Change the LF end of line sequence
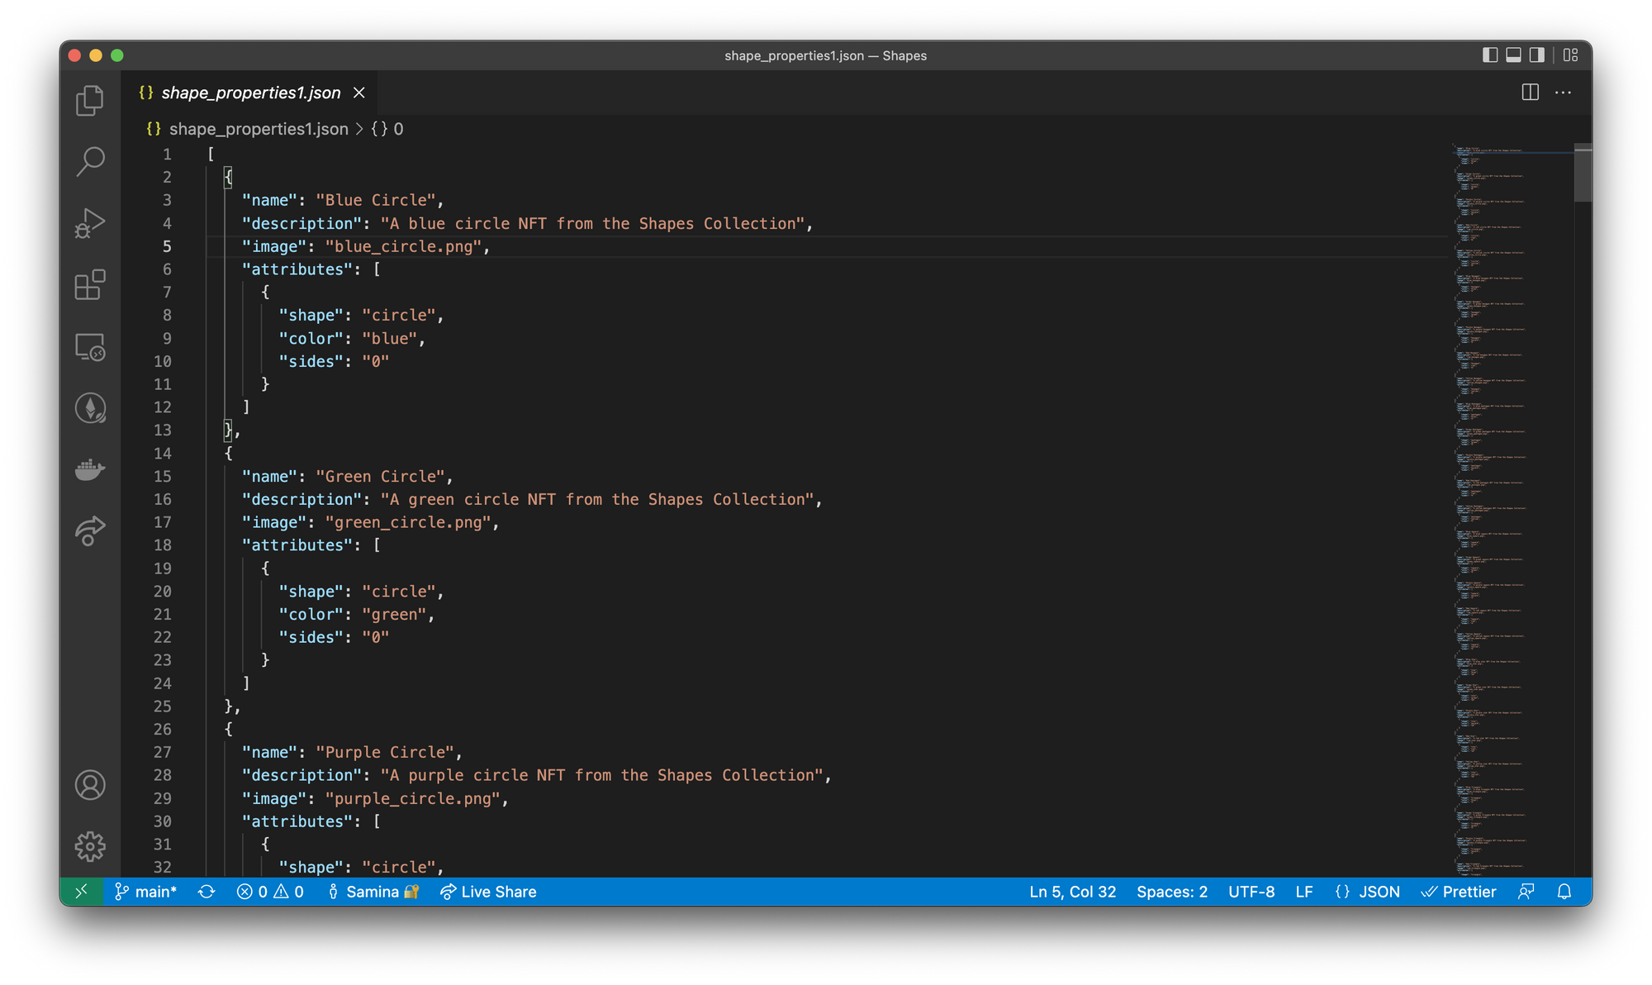The width and height of the screenshot is (1652, 985). pos(1304,892)
